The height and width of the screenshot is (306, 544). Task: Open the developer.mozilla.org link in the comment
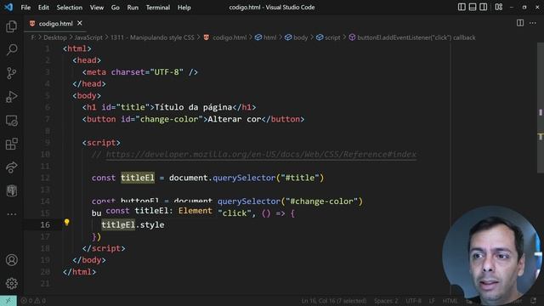click(x=261, y=155)
